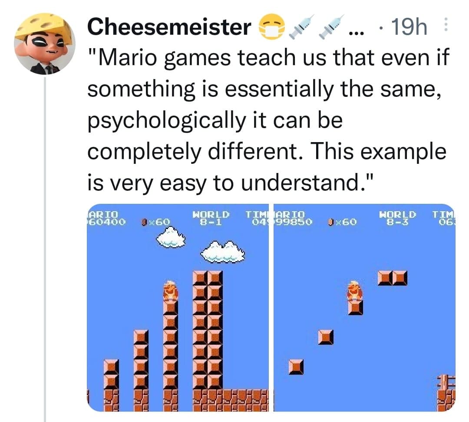Viewport: 469px width, 422px height.
Task: Click the coin counter x60 in right image
Action: [343, 222]
